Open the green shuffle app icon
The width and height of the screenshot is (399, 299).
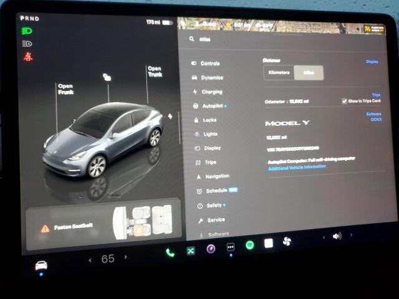point(191,251)
